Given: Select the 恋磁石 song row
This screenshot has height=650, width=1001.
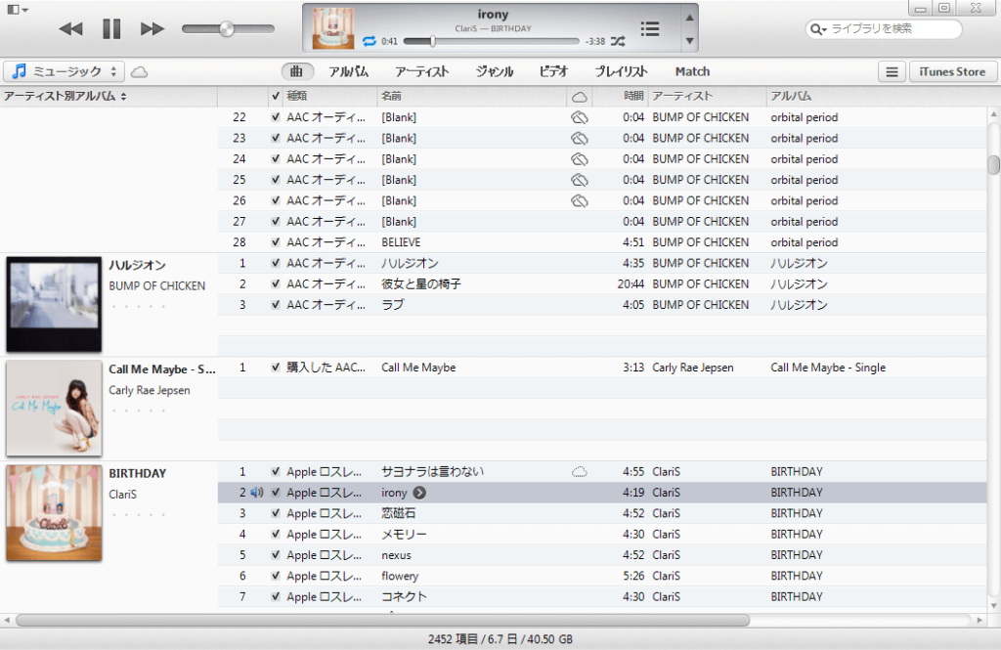Looking at the screenshot, I should click(602, 513).
